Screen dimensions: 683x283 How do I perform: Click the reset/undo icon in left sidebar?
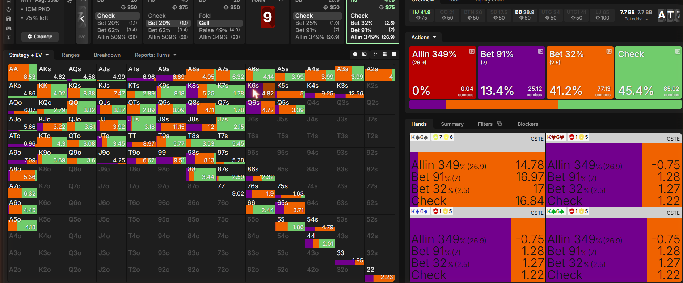point(9,9)
